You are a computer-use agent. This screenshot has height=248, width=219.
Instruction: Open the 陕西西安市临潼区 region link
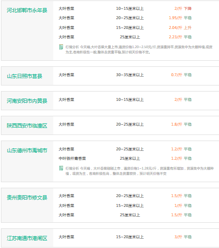27,126
